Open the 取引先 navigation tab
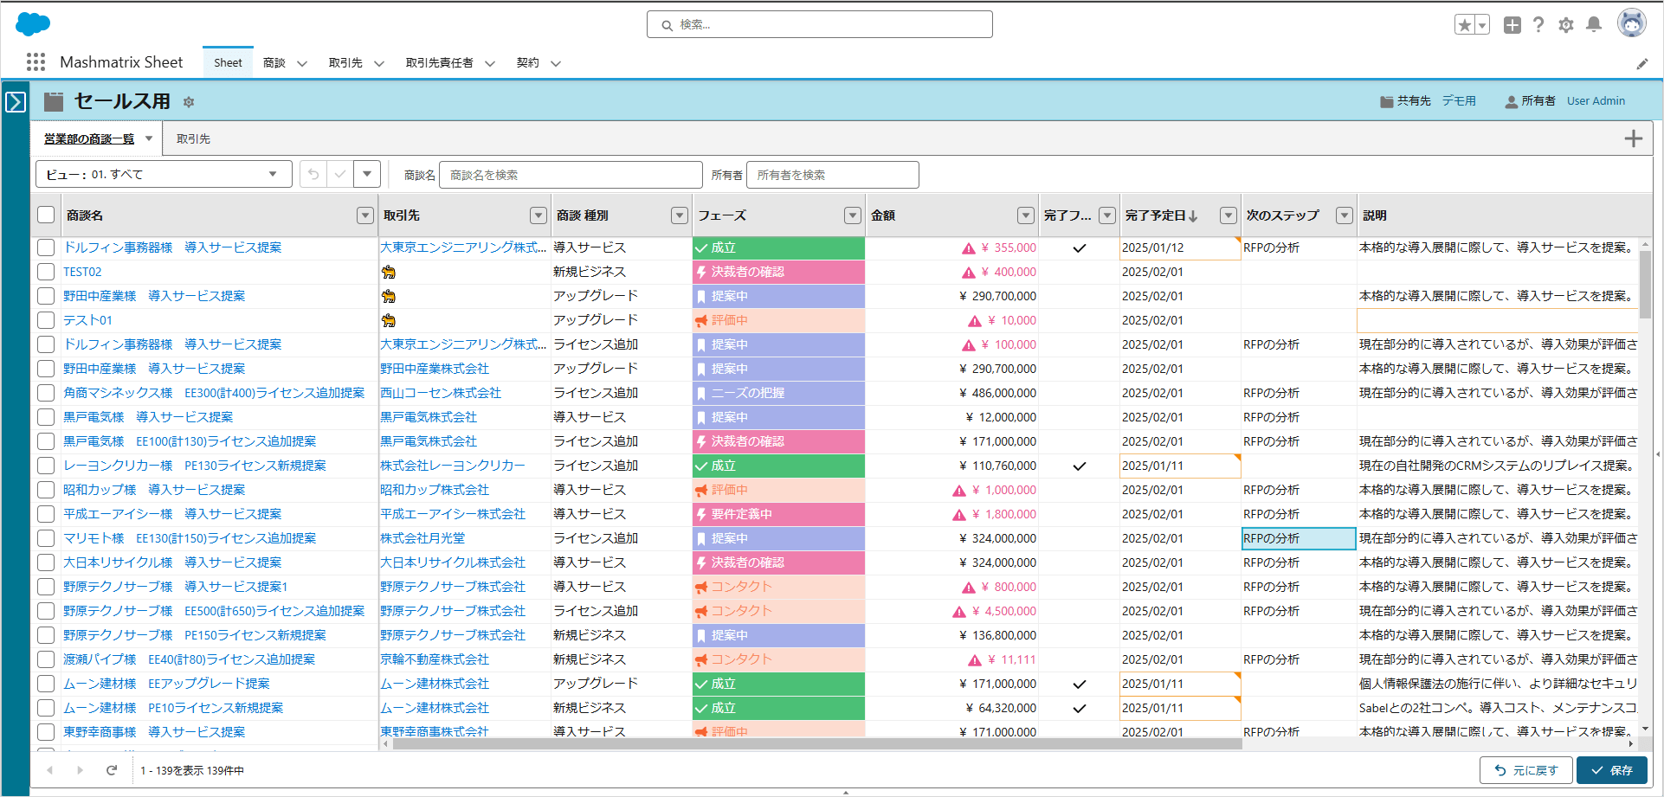Screen dimensions: 1664x797 345,62
